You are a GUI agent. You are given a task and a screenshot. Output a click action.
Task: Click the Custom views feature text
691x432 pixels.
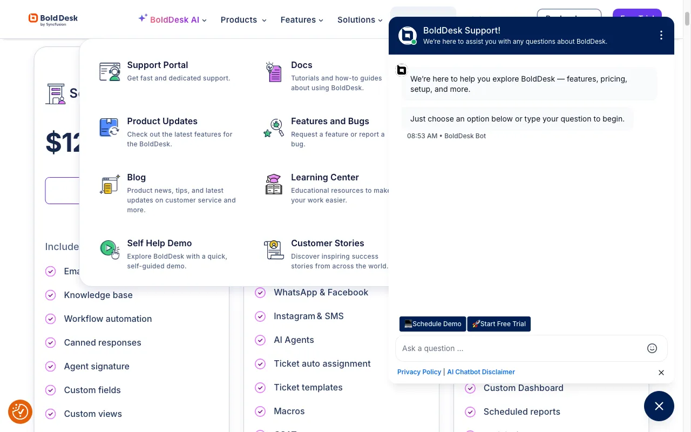(x=93, y=414)
